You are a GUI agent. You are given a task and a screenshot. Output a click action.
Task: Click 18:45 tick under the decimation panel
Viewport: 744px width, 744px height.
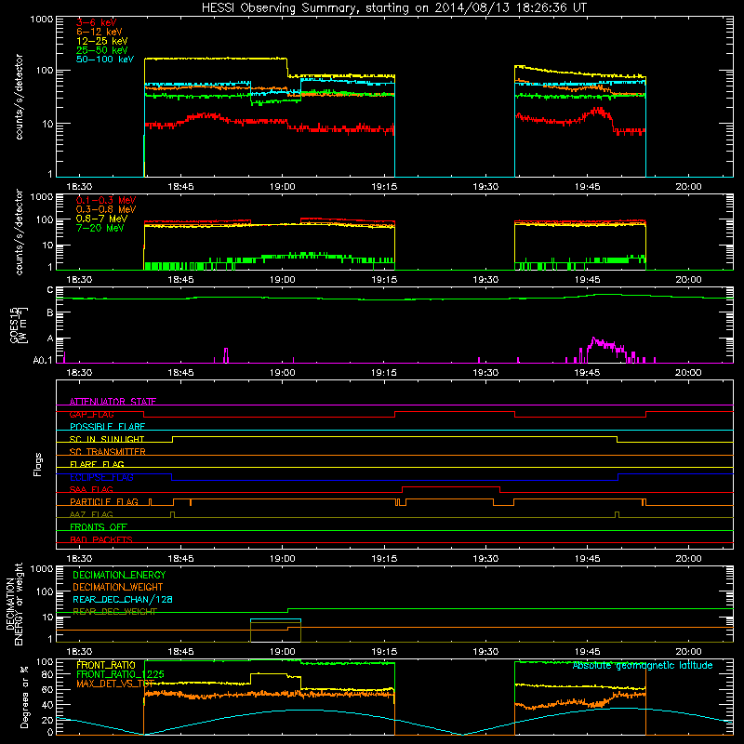180,652
